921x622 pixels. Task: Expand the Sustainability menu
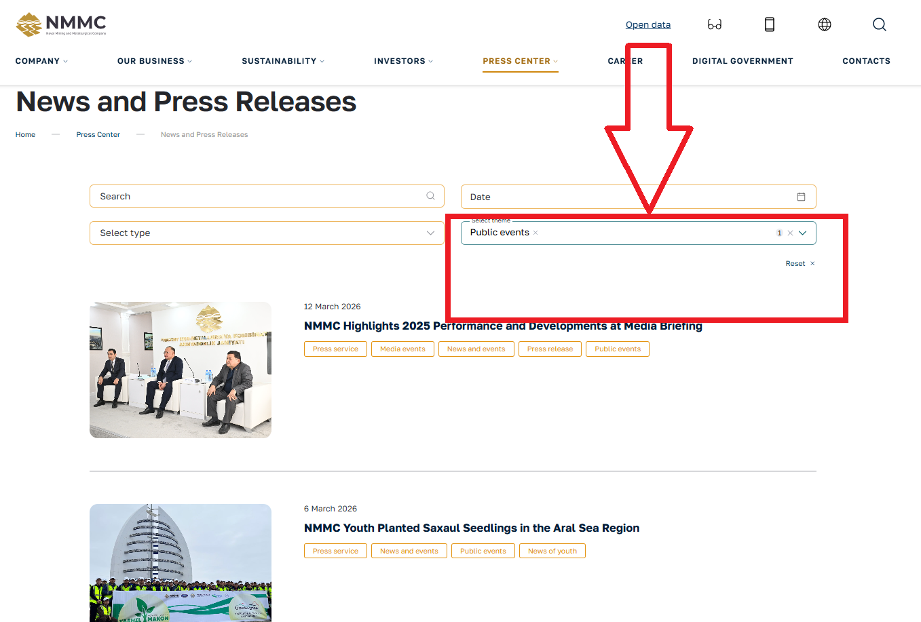pyautogui.click(x=283, y=61)
